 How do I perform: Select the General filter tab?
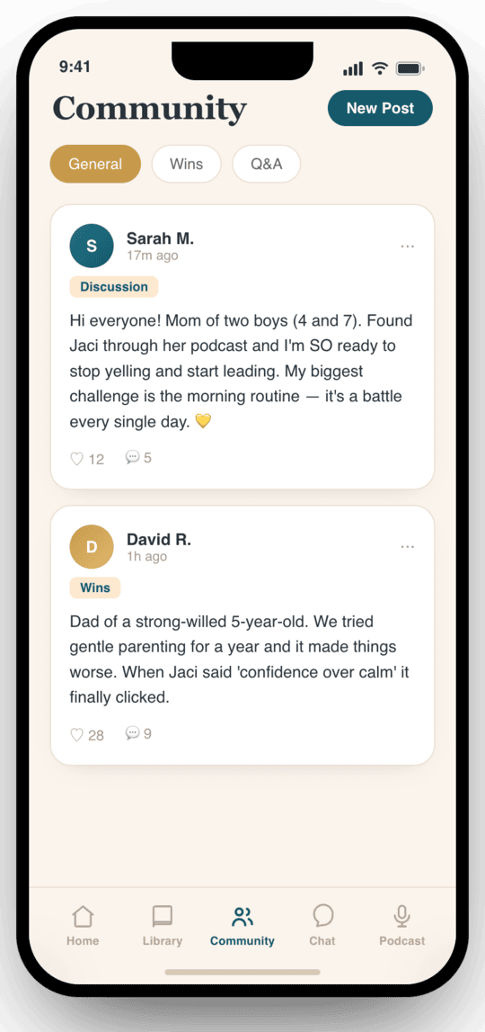[95, 164]
